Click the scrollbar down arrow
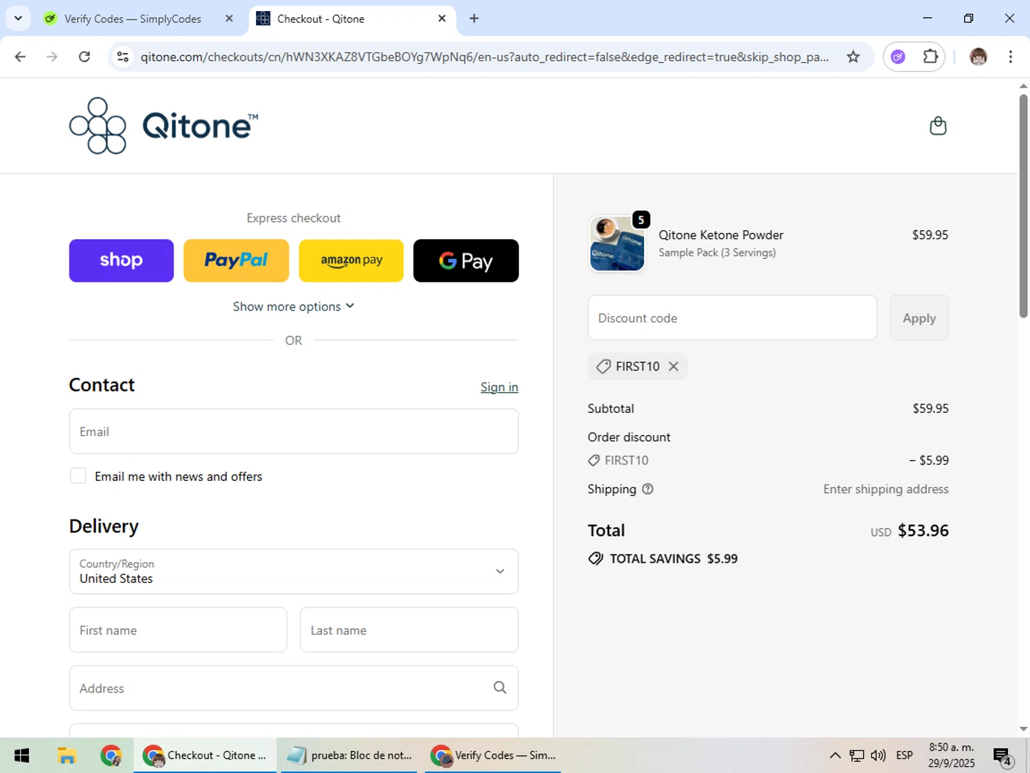 (x=1023, y=729)
